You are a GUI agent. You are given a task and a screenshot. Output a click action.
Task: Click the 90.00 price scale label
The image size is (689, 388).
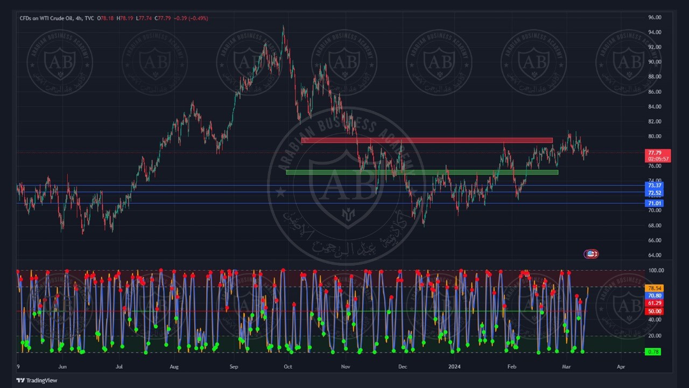click(655, 62)
